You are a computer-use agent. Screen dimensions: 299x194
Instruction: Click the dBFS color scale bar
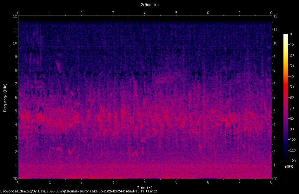coord(285,97)
